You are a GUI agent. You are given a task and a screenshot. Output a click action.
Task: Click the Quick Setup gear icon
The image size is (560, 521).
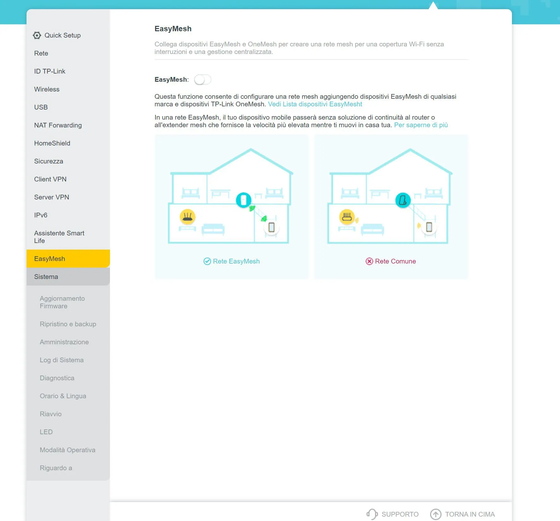point(37,35)
